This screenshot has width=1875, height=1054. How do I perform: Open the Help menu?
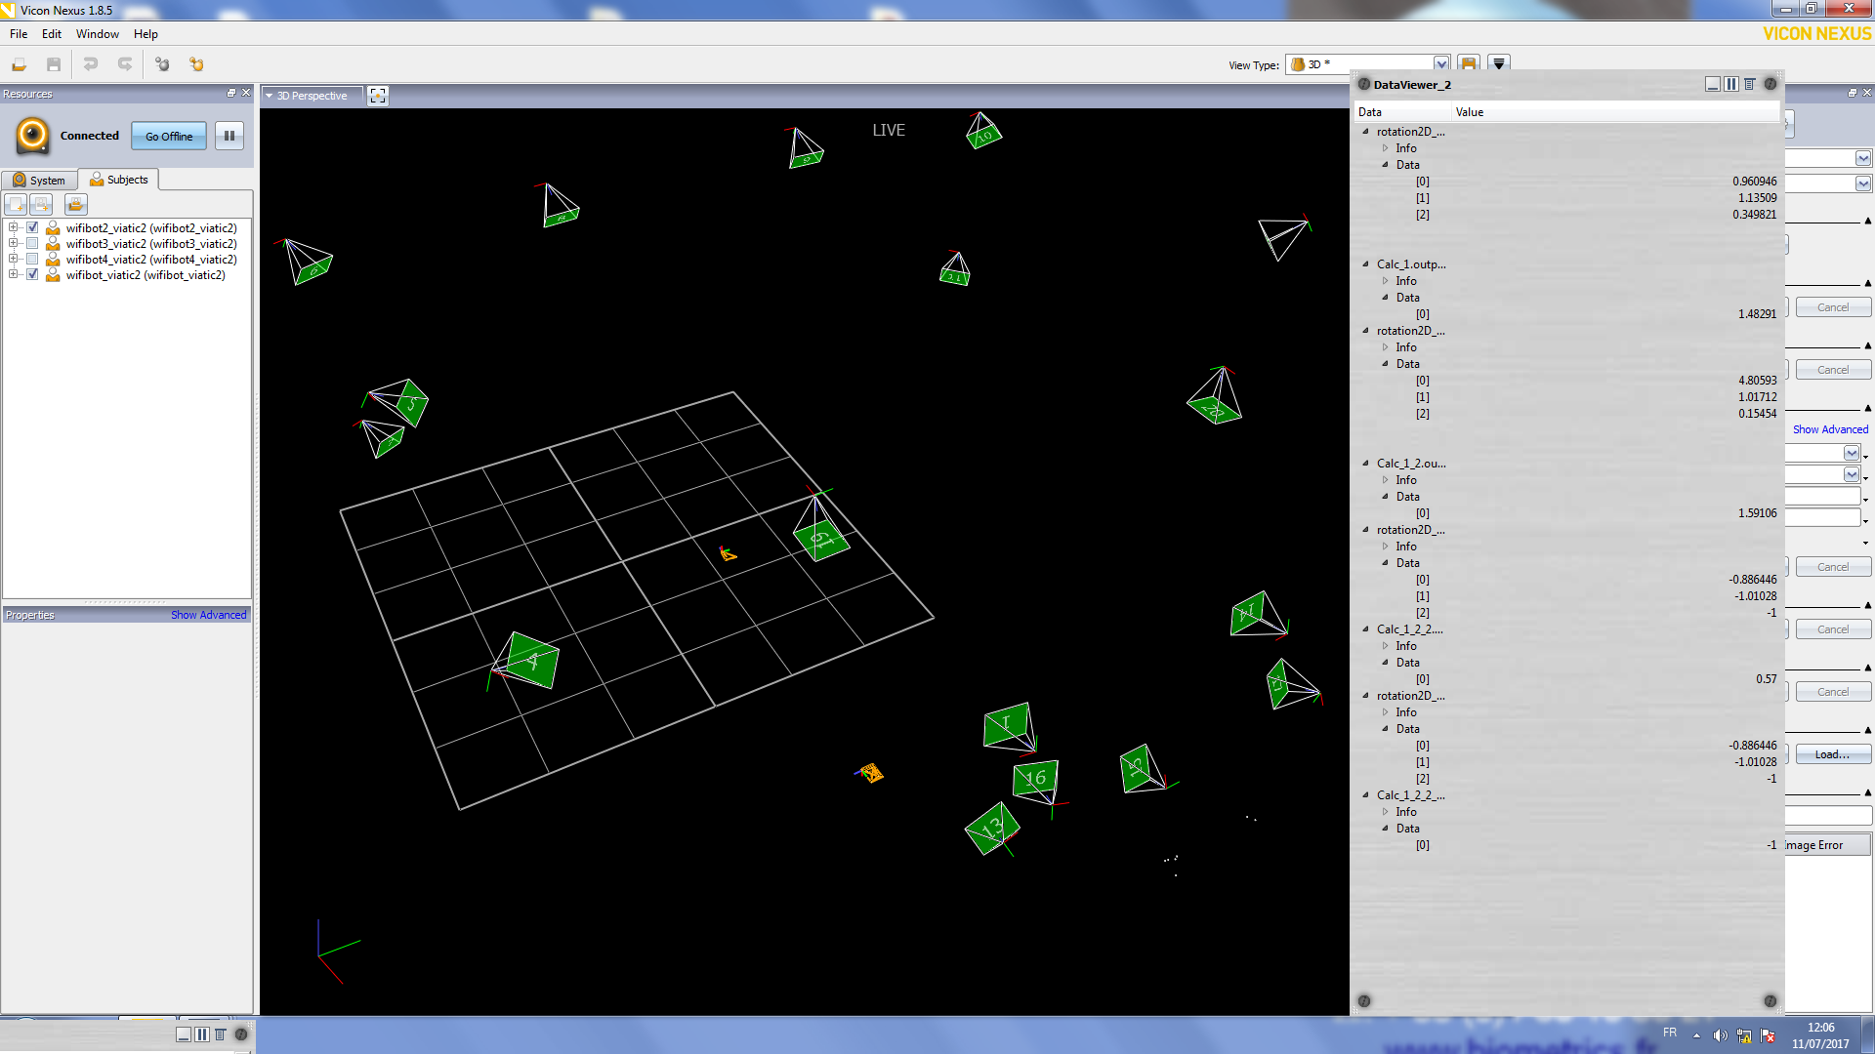pyautogui.click(x=146, y=34)
